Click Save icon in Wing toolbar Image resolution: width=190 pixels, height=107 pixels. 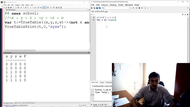coord(97,8)
